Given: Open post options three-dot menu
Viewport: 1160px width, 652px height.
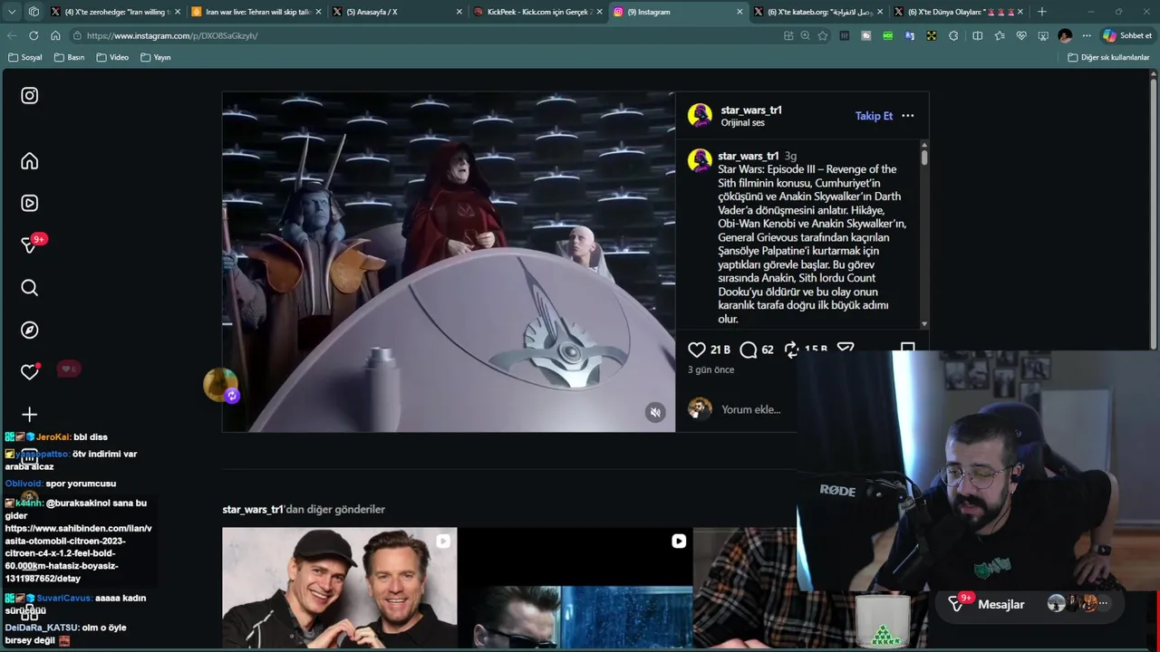Looking at the screenshot, I should pyautogui.click(x=907, y=116).
